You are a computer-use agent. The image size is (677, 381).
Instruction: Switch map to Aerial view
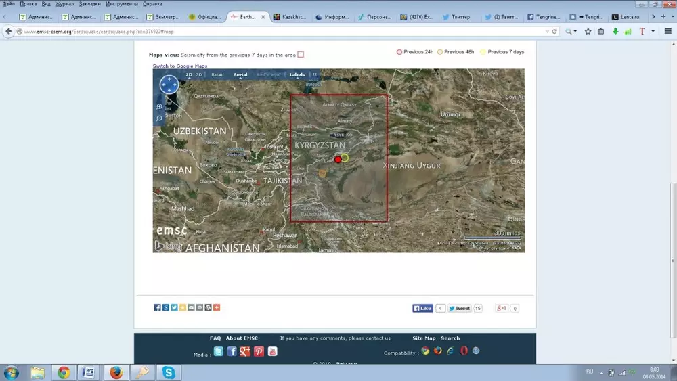240,74
